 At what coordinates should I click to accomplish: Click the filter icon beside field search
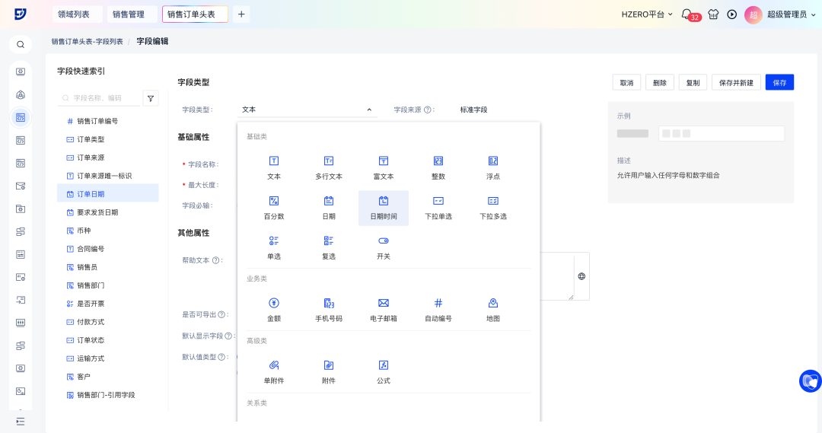151,97
